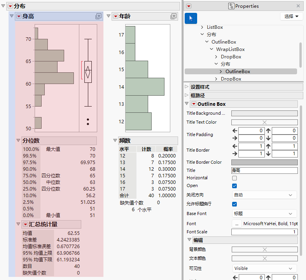The image size is (306, 280).
Task: Click the Title Padding top value field
Action: (x=285, y=131)
